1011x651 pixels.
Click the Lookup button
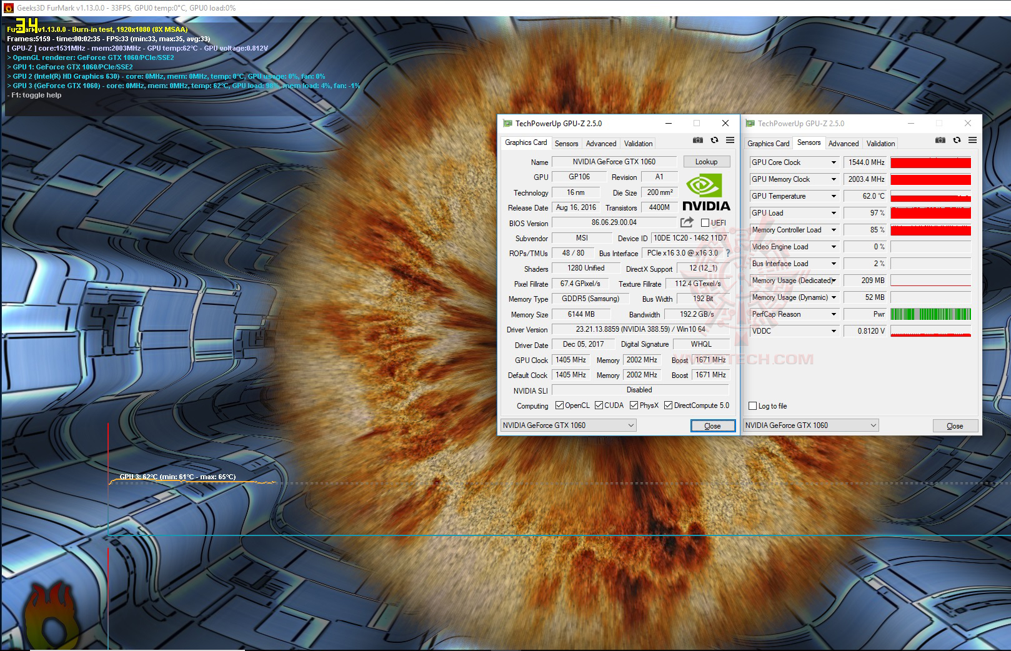(706, 162)
